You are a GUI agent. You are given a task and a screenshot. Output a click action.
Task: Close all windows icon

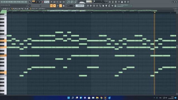click(x=112, y=6)
